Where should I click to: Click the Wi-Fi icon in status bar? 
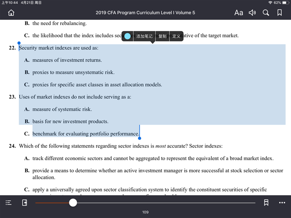270,3
